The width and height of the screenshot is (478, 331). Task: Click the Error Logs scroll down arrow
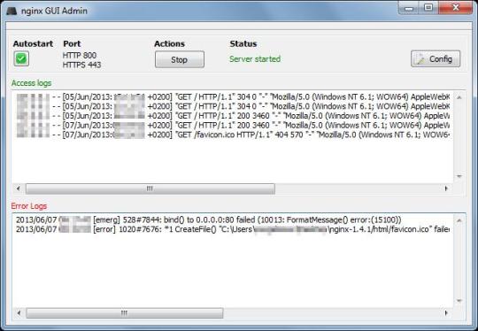[x=459, y=301]
